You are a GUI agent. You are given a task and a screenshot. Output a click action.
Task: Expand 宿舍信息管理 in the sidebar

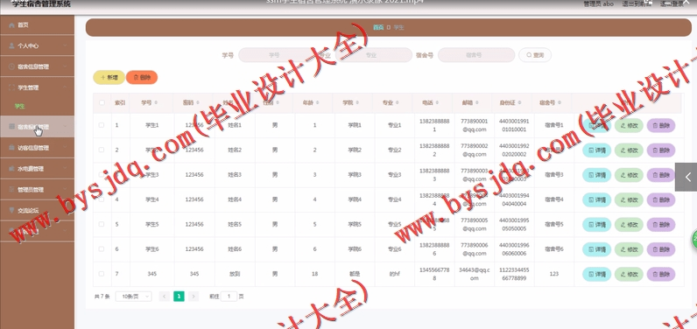(38, 66)
